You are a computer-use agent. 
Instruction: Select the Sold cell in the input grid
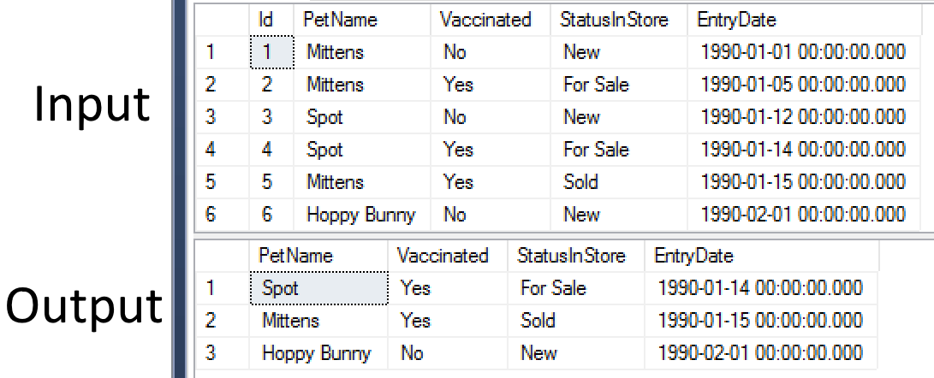tap(580, 182)
